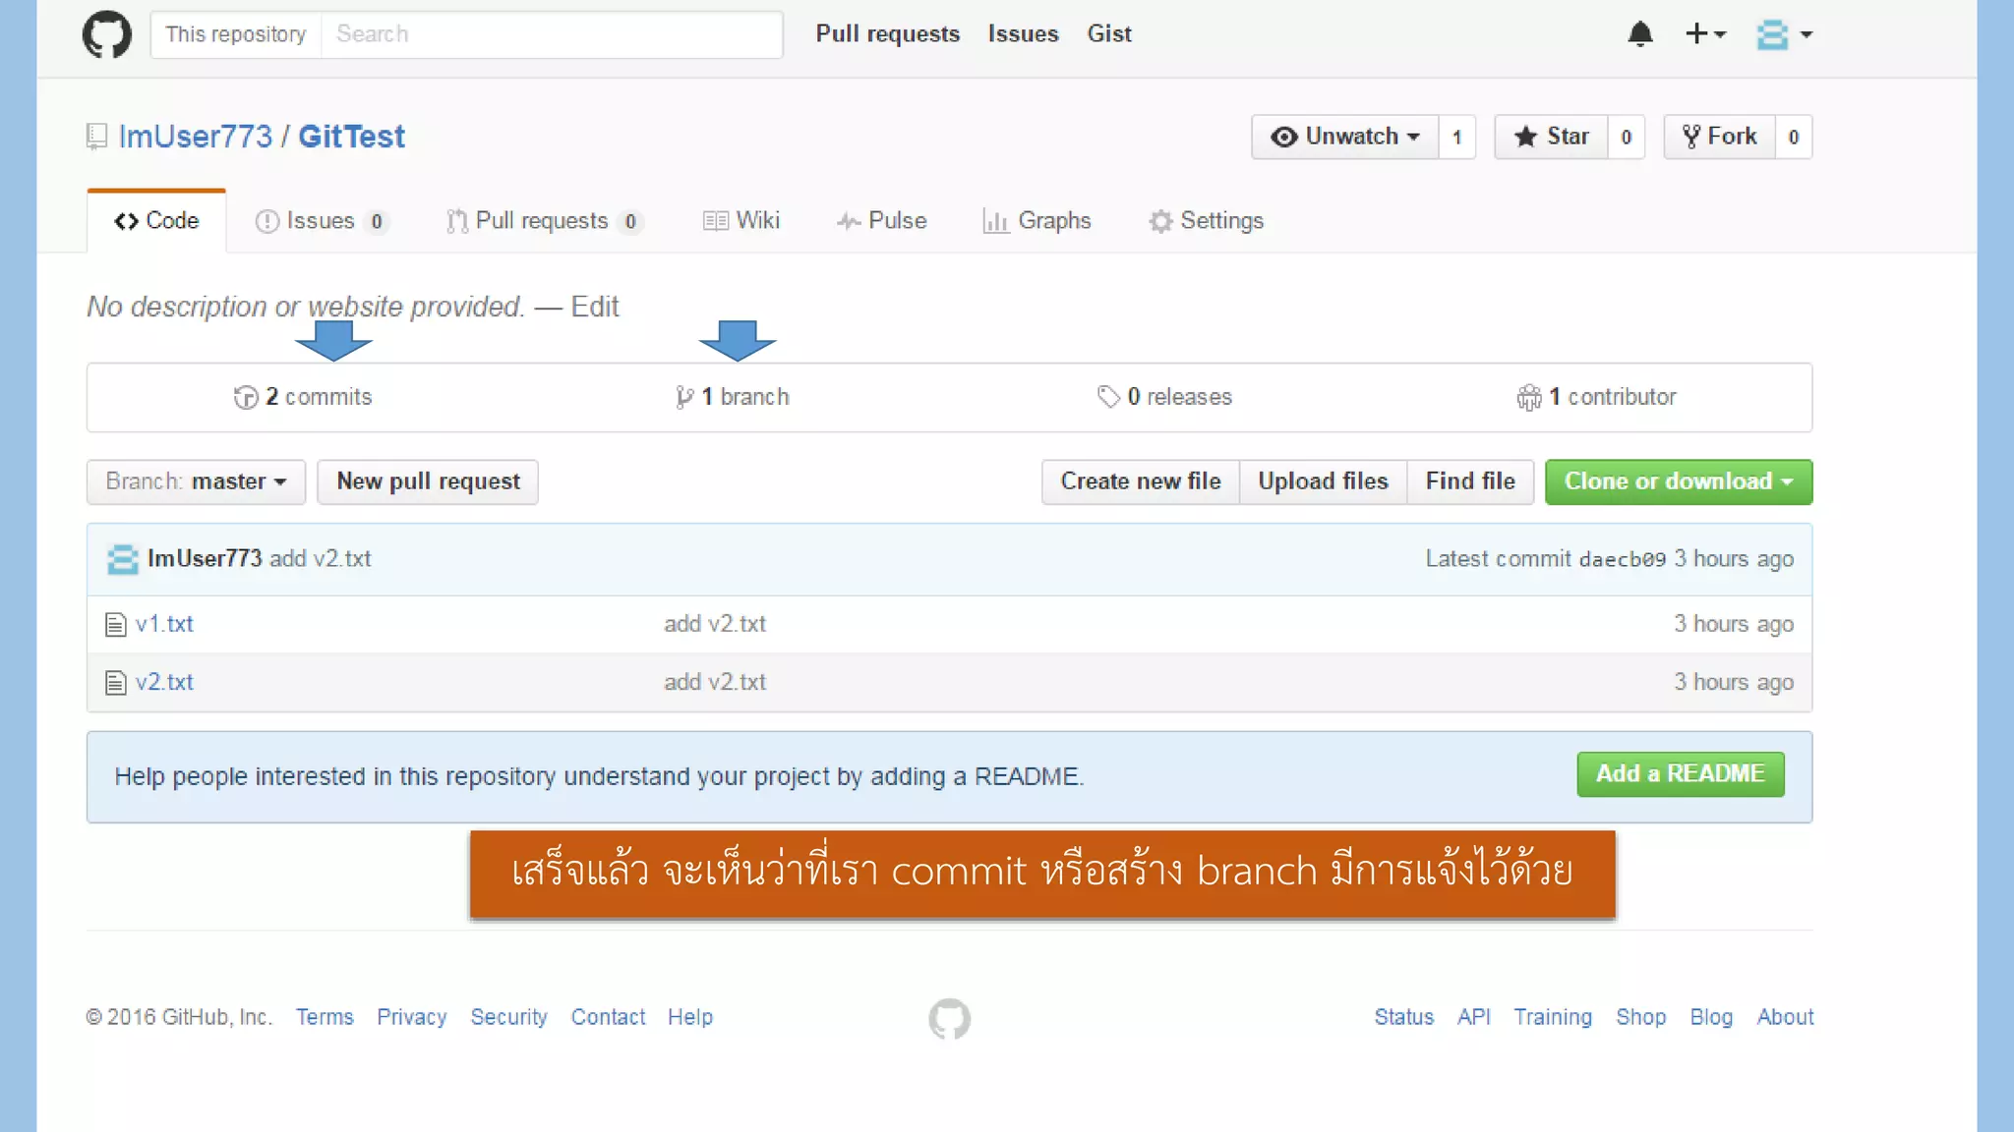Open Issues in top navigation
The image size is (2014, 1132).
tap(1023, 34)
